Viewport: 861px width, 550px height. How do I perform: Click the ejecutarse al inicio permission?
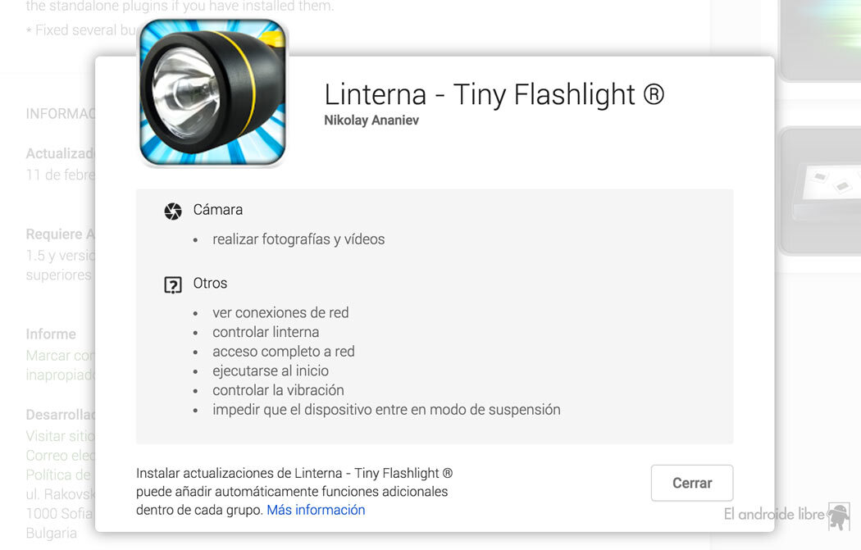pyautogui.click(x=271, y=370)
